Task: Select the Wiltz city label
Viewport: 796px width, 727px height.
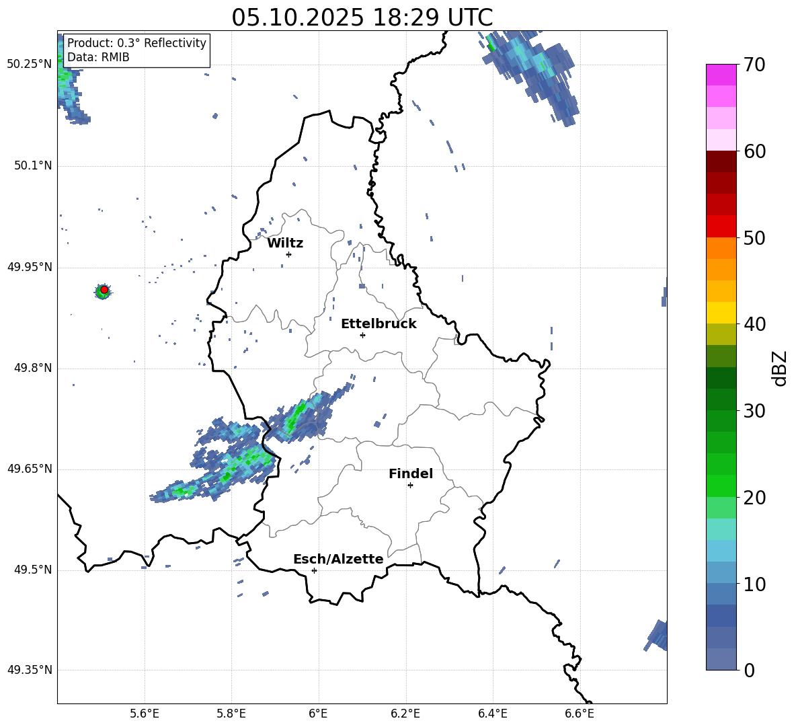Action: 285,243
